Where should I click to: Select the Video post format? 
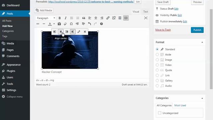point(157,65)
